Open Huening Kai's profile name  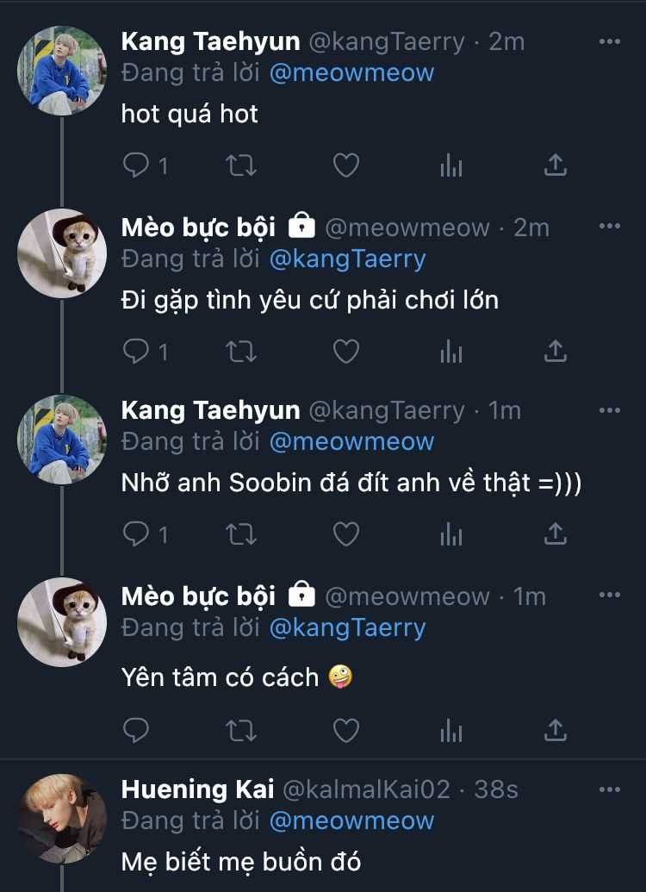(197, 789)
